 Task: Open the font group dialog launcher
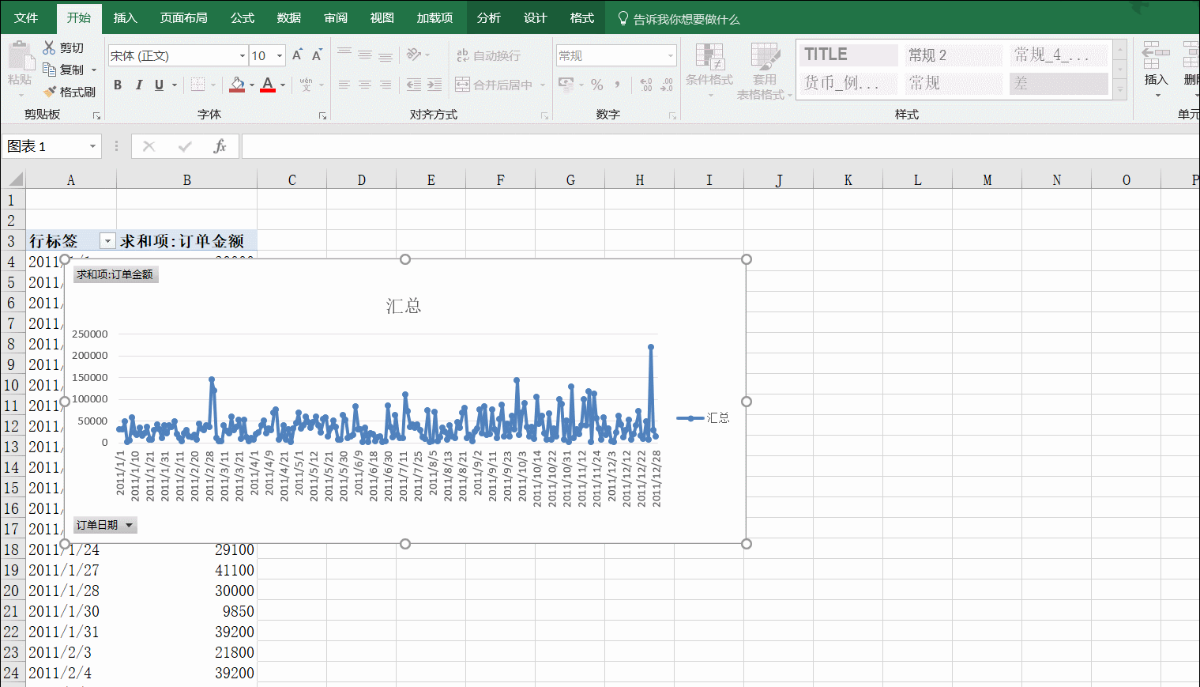(x=322, y=115)
